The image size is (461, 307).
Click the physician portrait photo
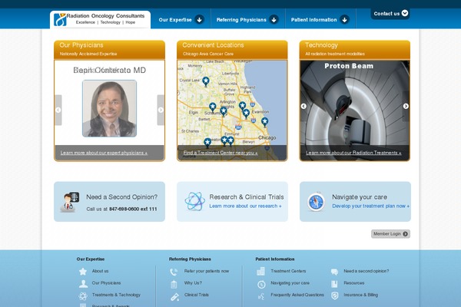point(109,108)
